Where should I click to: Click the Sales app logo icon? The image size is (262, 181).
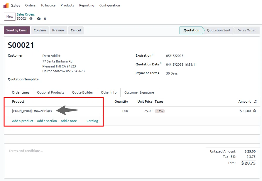[x=6, y=5]
